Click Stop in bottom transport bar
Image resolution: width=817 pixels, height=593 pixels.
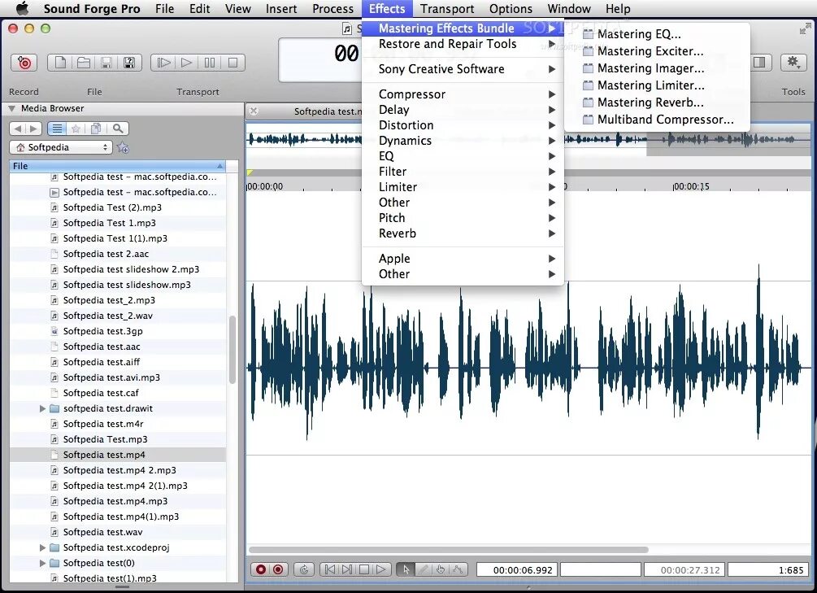coord(364,569)
